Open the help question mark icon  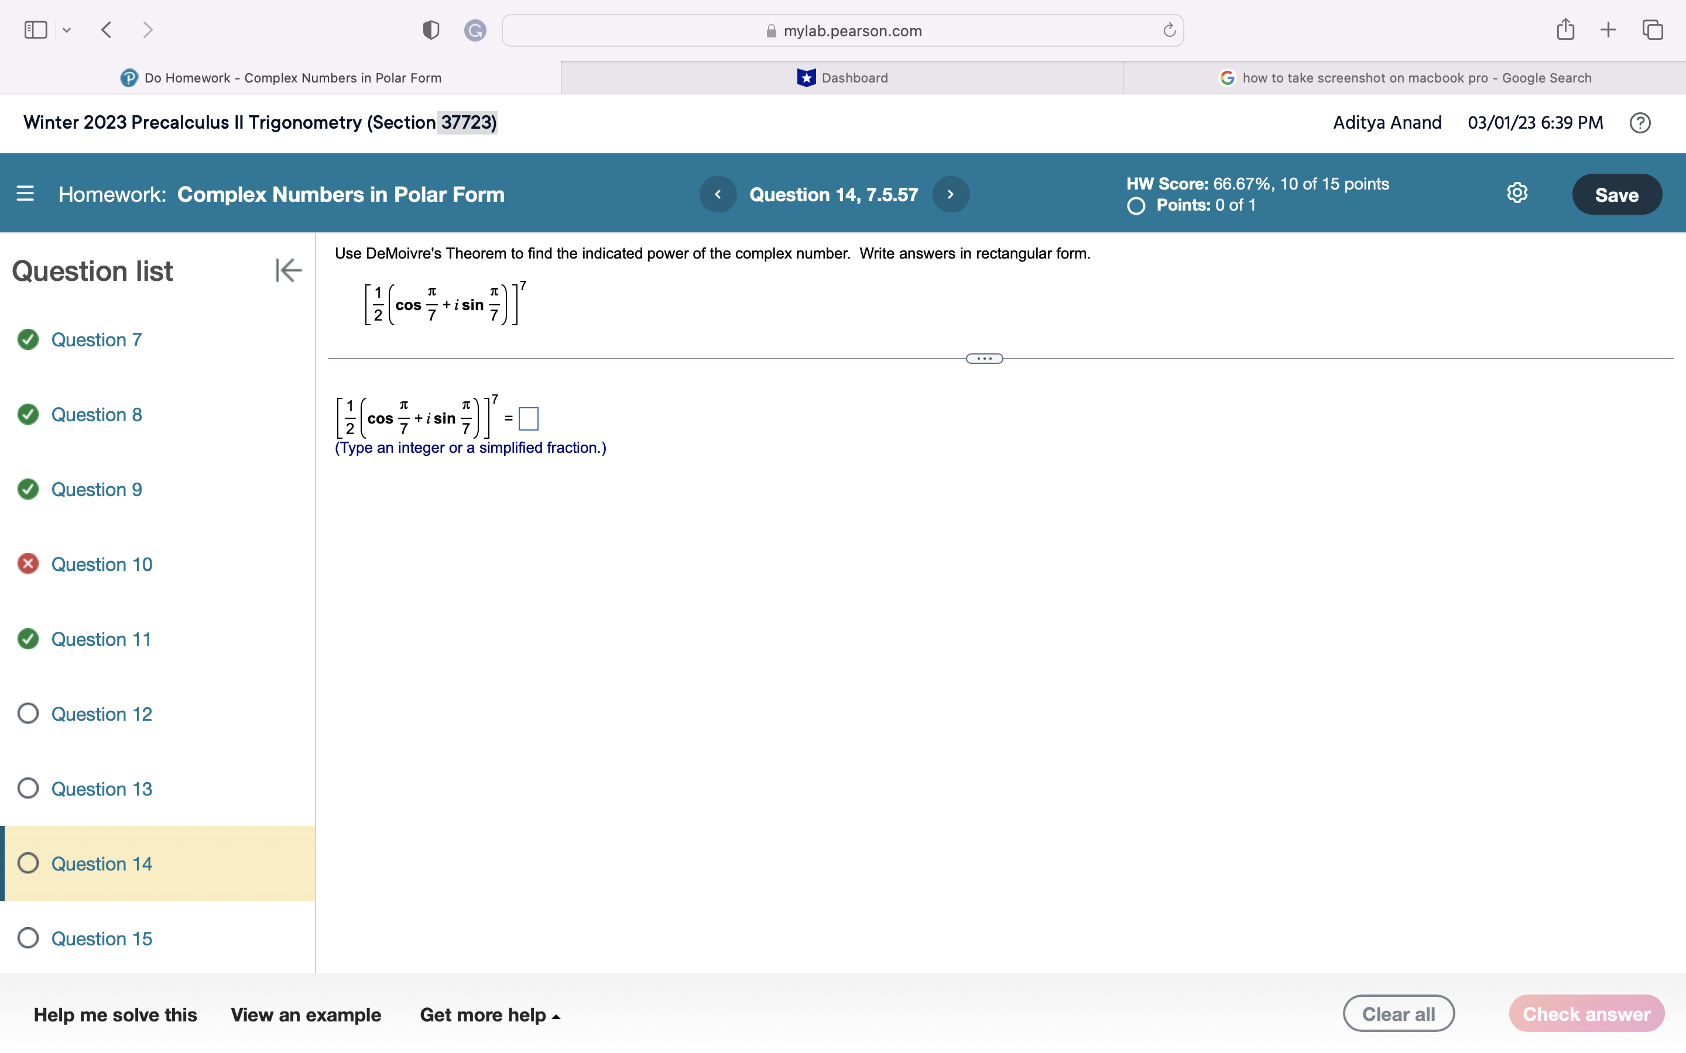point(1640,123)
